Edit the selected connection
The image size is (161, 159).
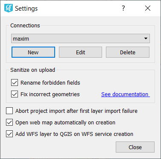[x=80, y=52]
